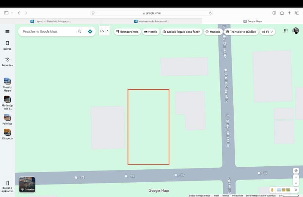
Task: Open the Google Maps hamburger menu
Action: [x=7, y=31]
